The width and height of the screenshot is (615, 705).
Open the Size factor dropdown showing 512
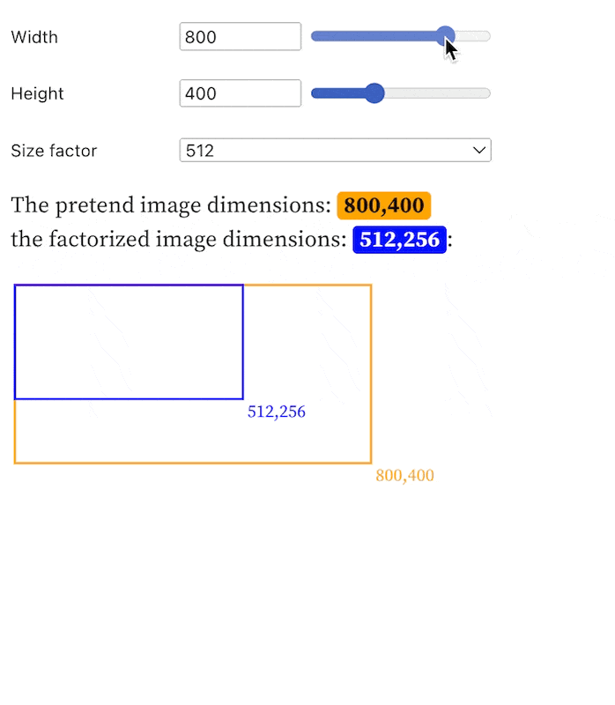pyautogui.click(x=336, y=150)
